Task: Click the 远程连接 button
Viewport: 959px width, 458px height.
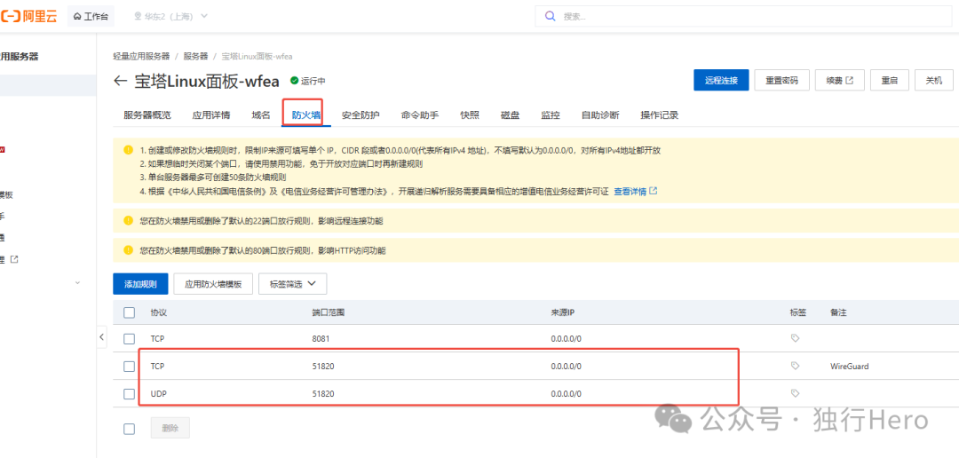Action: [x=721, y=80]
